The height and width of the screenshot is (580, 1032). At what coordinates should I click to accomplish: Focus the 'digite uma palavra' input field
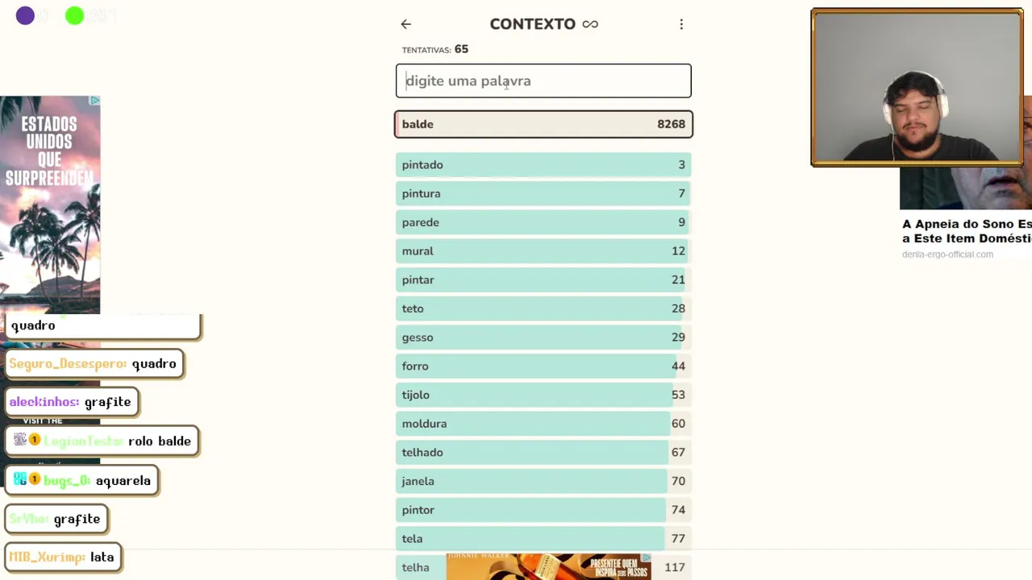[543, 81]
